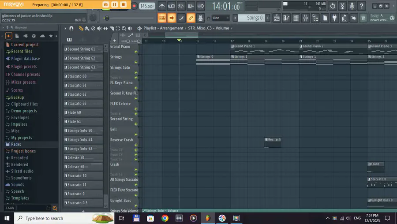Switch to browser web globe tab
The width and height of the screenshot is (397, 224).
(34, 36)
